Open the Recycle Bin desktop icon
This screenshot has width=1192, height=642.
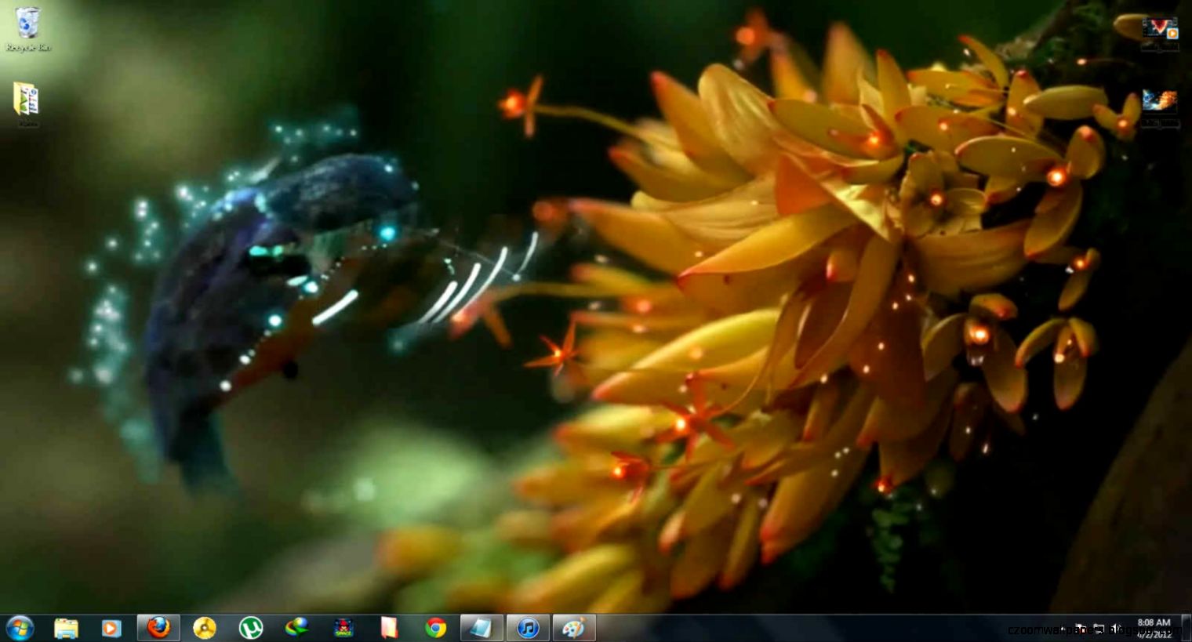[28, 29]
